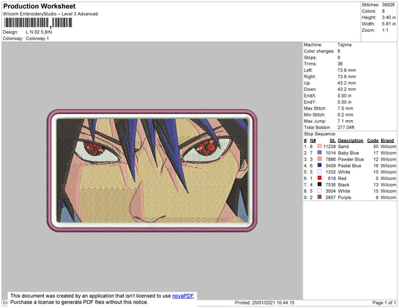399x308 pixels.
Task: Click the Zoom value 1:1
Action: pos(385,31)
